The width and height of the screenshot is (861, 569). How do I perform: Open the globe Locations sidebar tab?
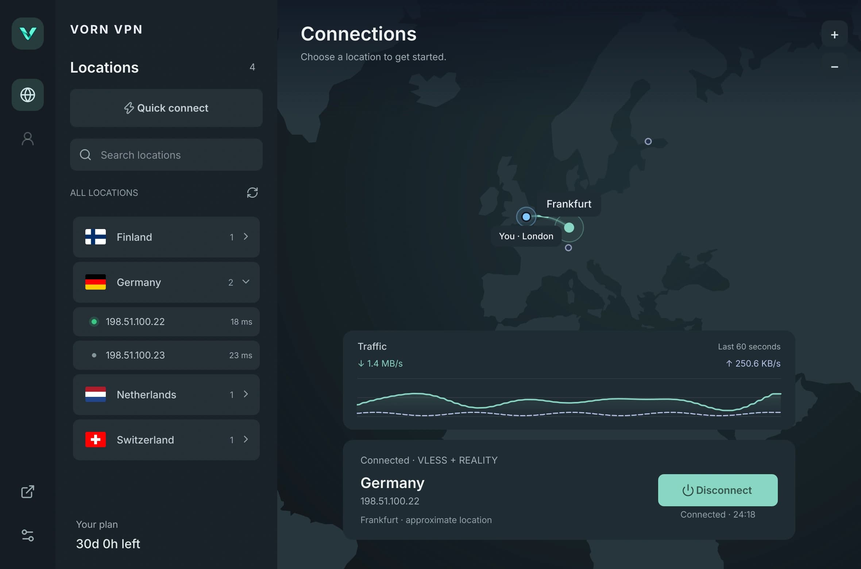tap(28, 95)
